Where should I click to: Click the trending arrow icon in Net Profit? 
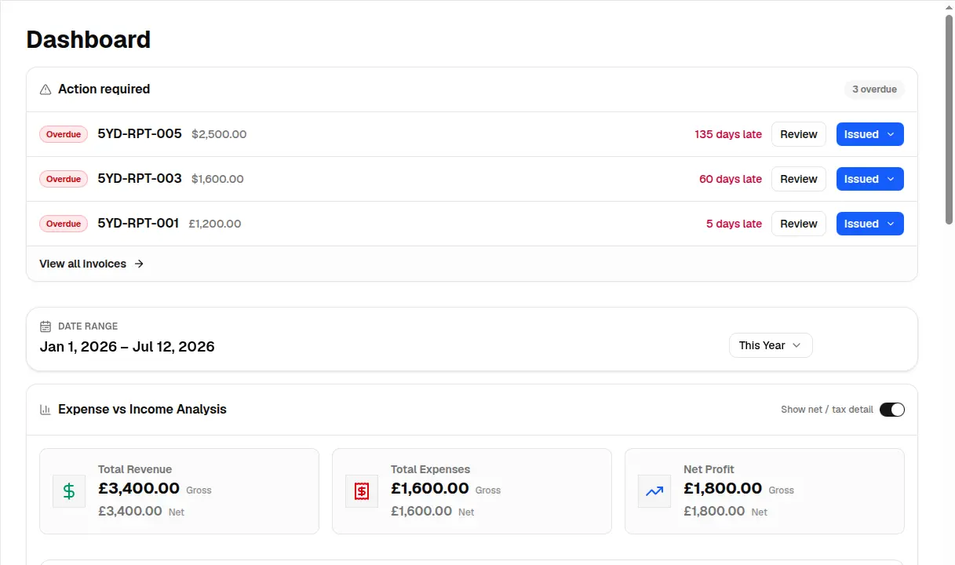click(654, 491)
